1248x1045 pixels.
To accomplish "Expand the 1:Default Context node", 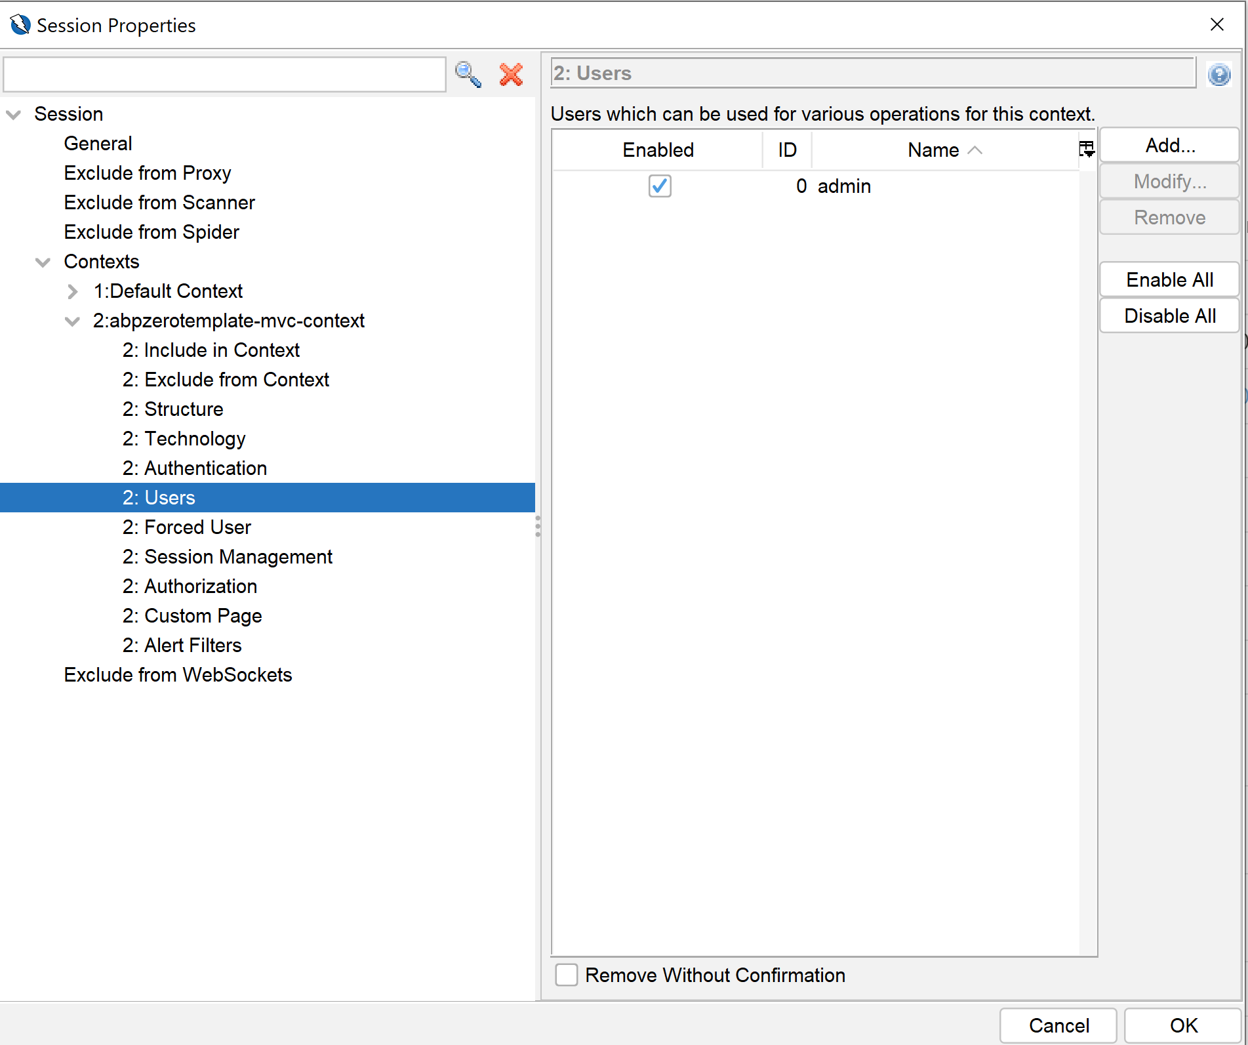I will click(x=73, y=291).
